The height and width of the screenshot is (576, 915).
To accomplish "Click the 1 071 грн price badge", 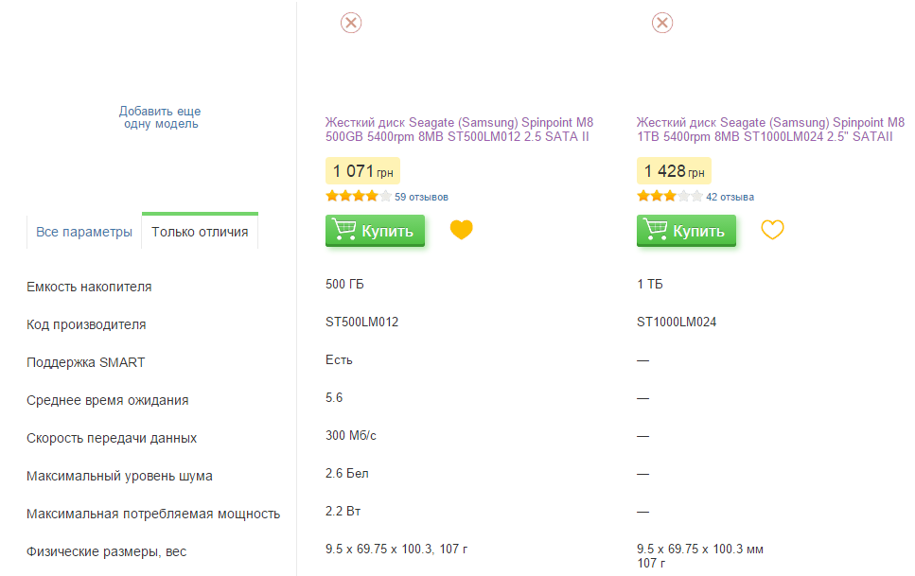I will [x=362, y=171].
